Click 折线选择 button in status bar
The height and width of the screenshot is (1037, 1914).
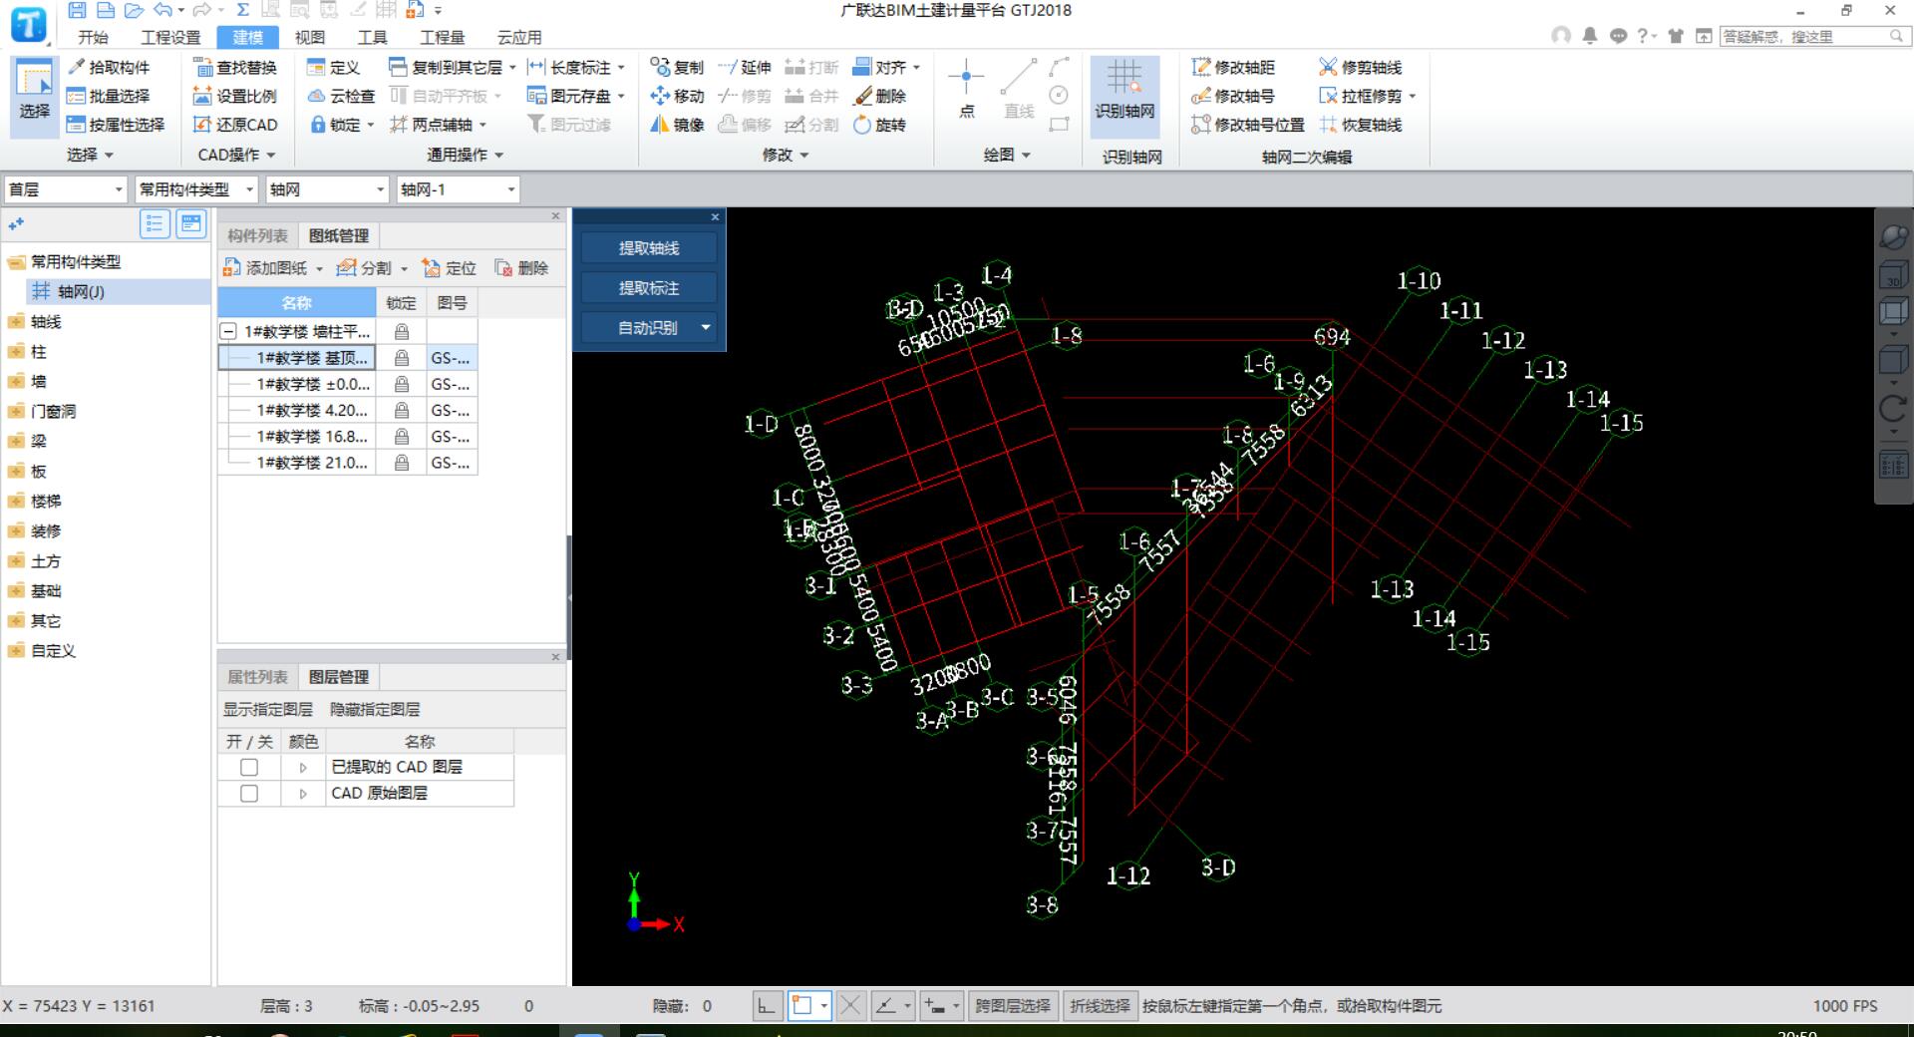[x=1100, y=1006]
